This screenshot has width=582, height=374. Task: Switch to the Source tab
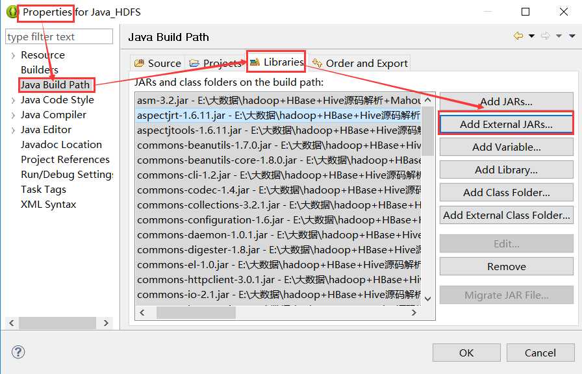158,63
